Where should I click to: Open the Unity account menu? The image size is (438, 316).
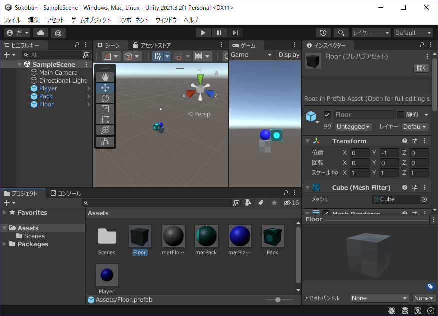pyautogui.click(x=17, y=33)
